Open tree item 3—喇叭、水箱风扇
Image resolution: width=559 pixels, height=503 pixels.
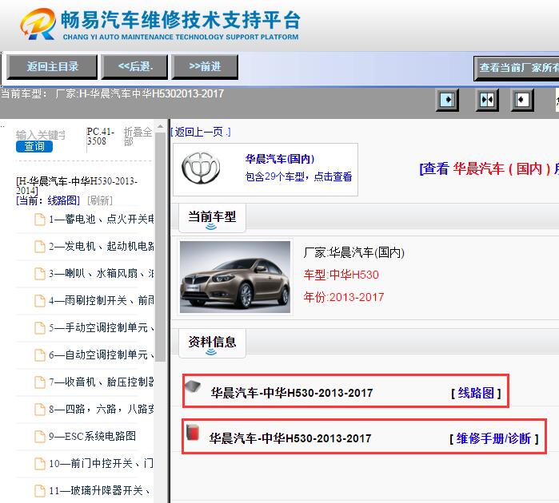tap(102, 273)
